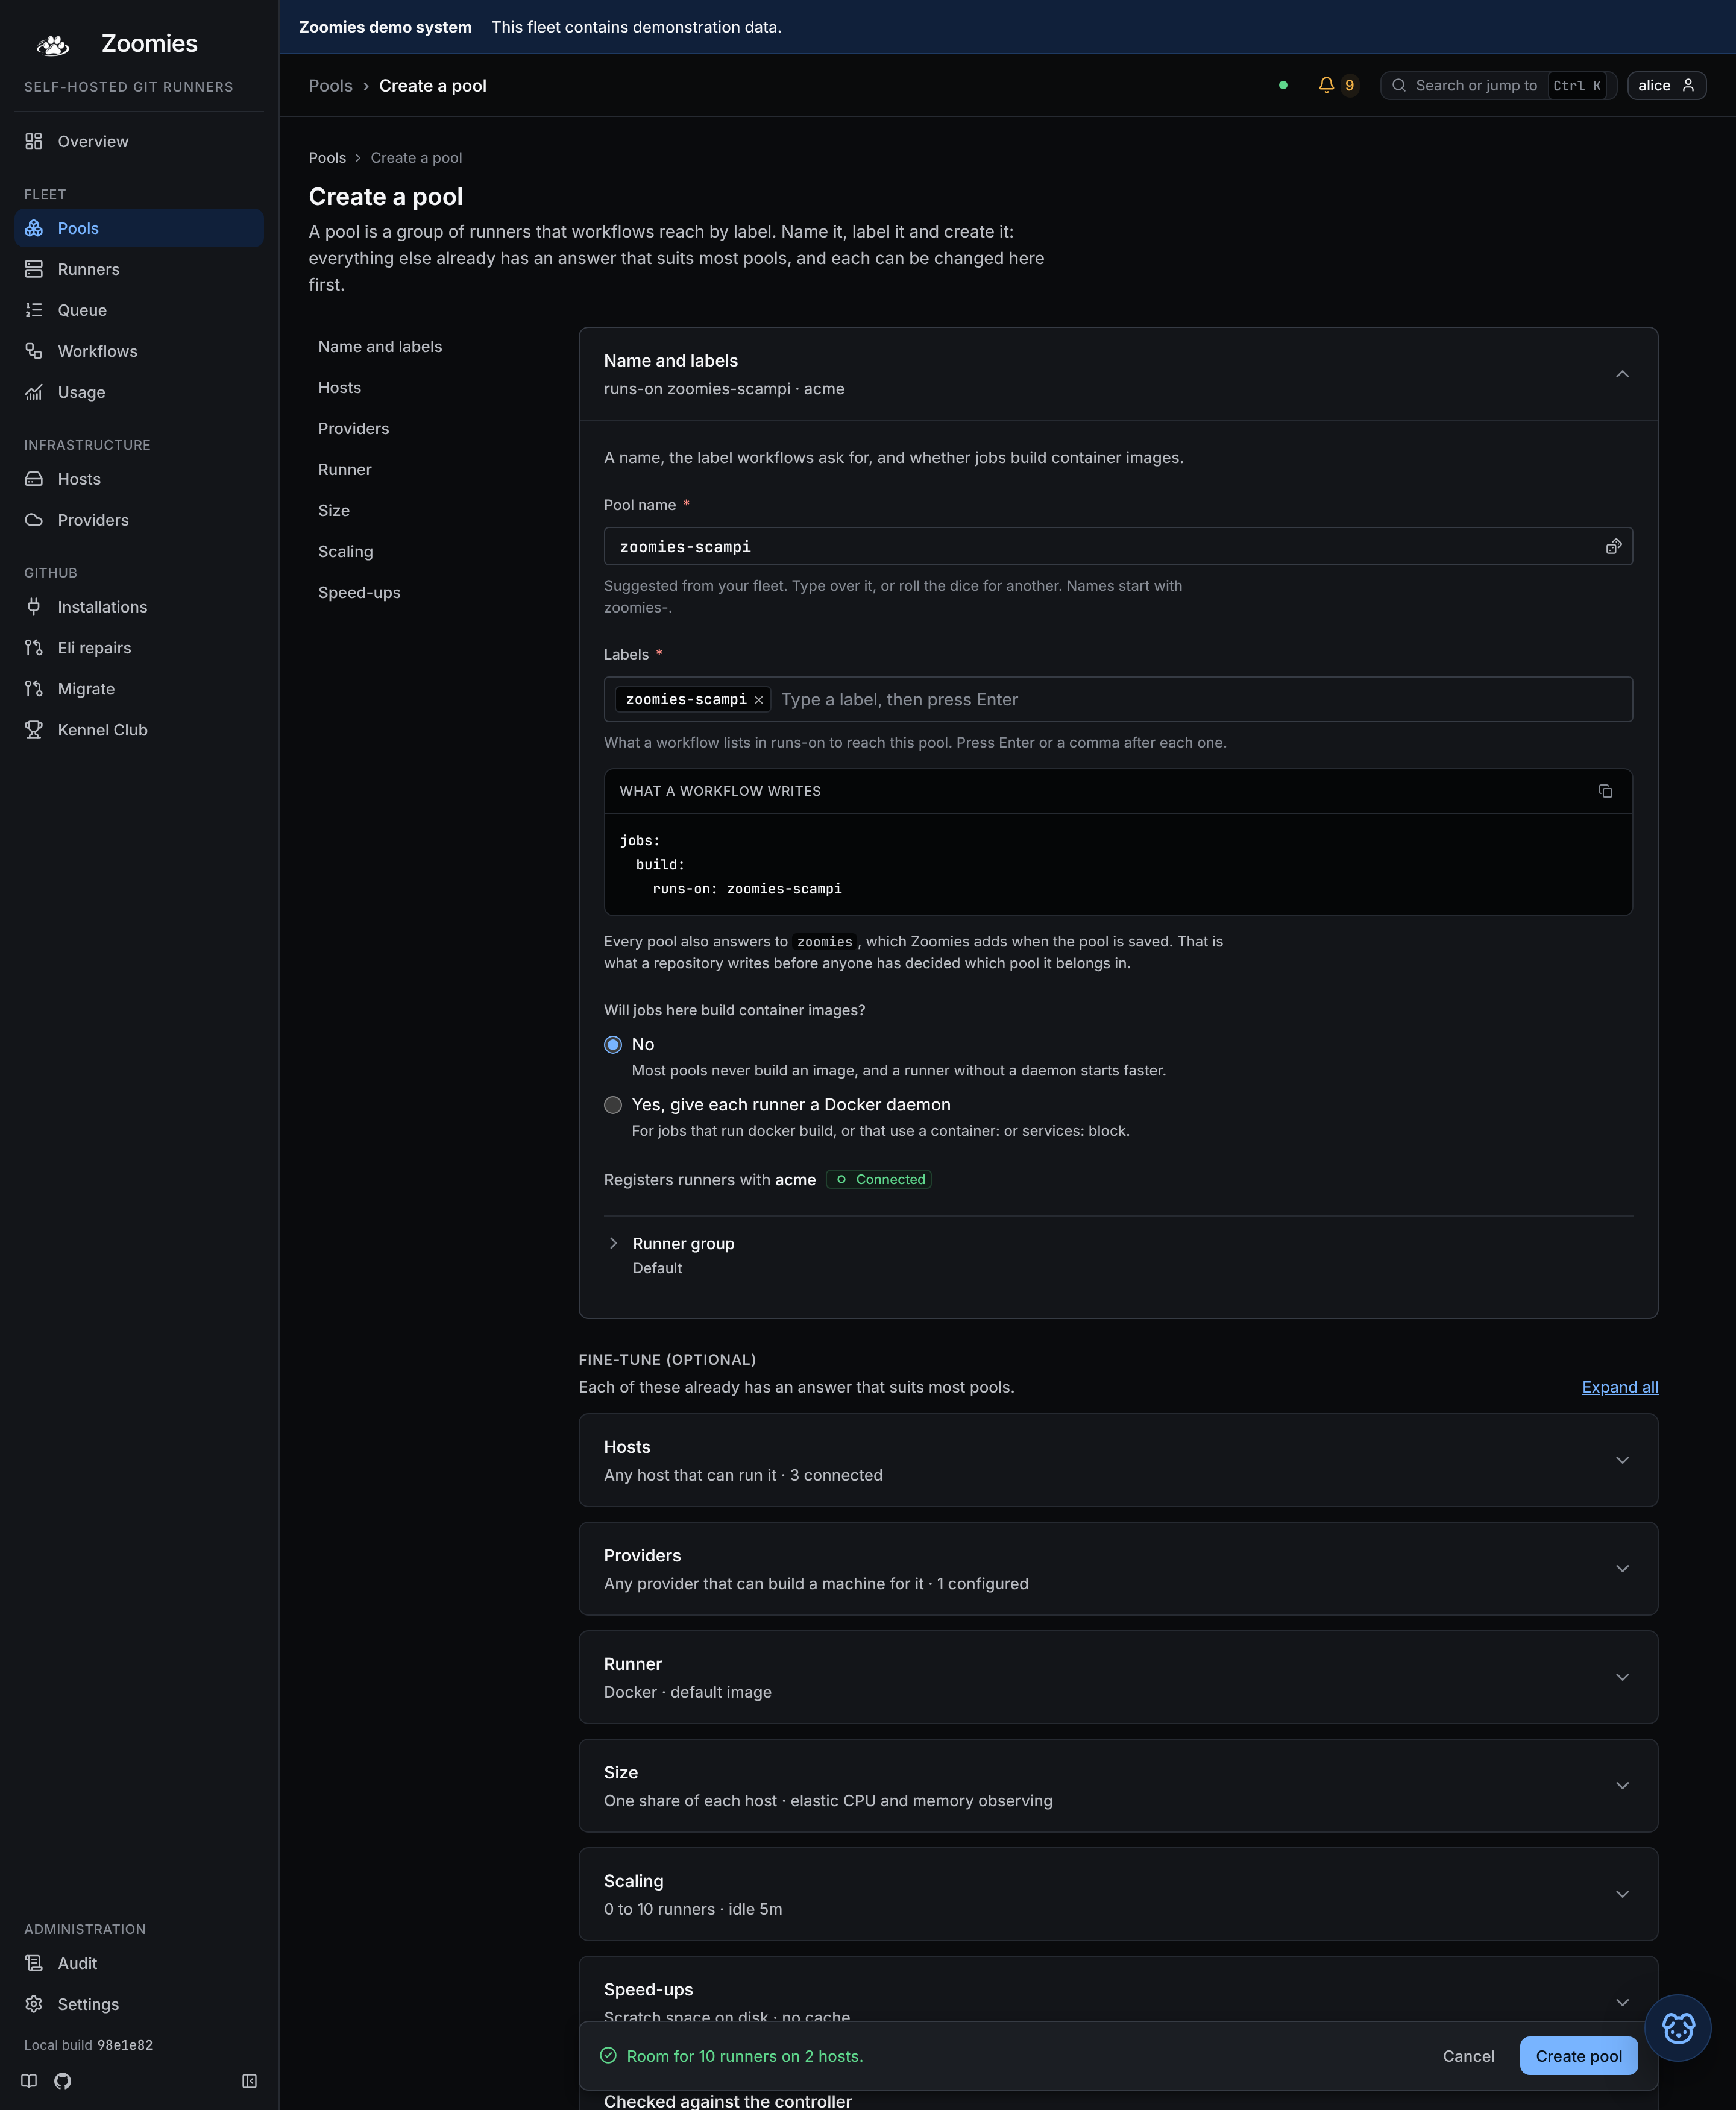1736x2110 pixels.
Task: Jump to Providers in section nav
Action: (354, 428)
